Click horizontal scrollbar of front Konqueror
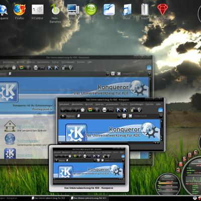The image size is (201, 201). point(109,143)
